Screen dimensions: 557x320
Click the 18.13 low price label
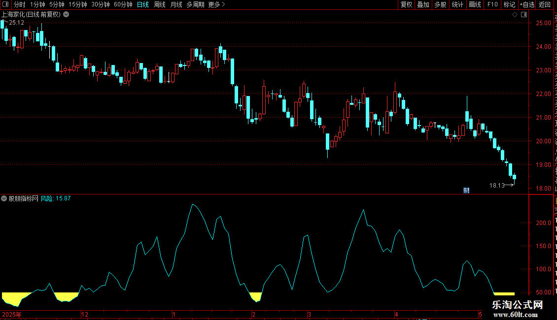497,185
